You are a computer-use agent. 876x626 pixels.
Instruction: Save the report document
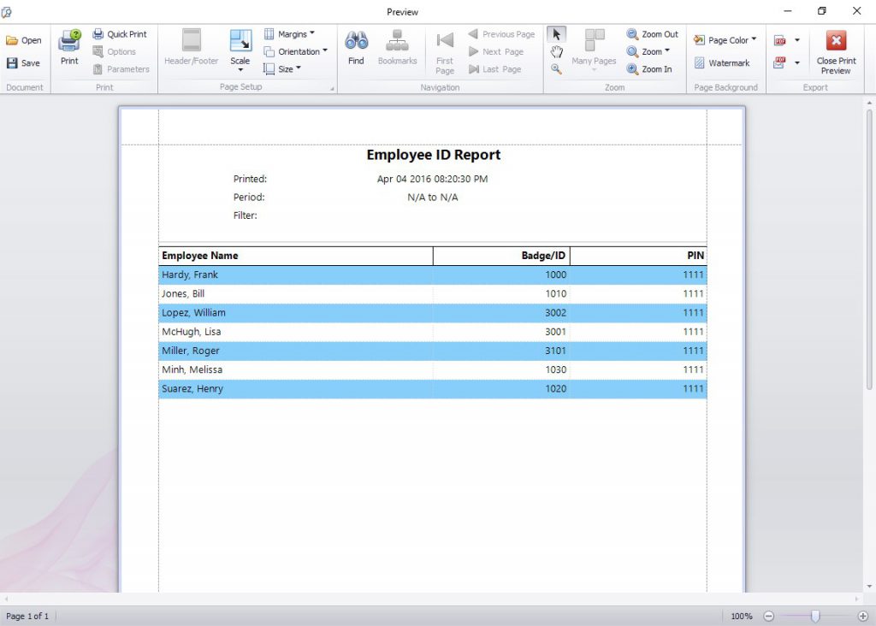pyautogui.click(x=26, y=62)
